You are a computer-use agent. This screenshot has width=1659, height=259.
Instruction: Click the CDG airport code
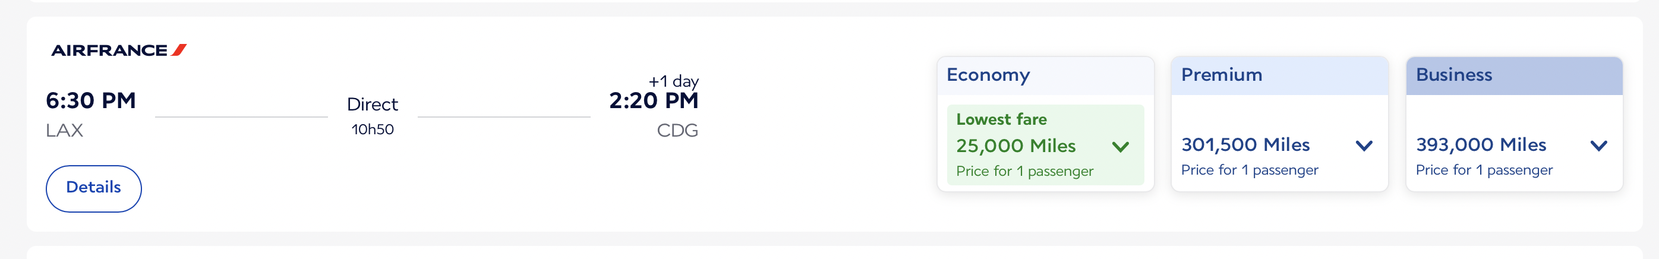click(x=677, y=131)
